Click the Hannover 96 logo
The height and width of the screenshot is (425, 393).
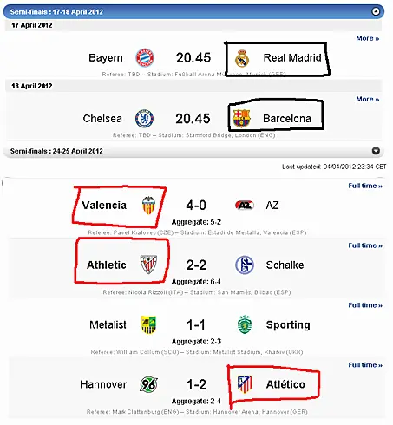[148, 384]
